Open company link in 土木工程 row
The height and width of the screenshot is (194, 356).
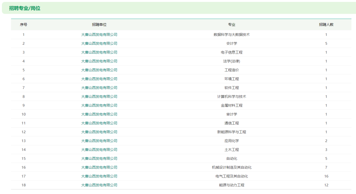point(99,149)
